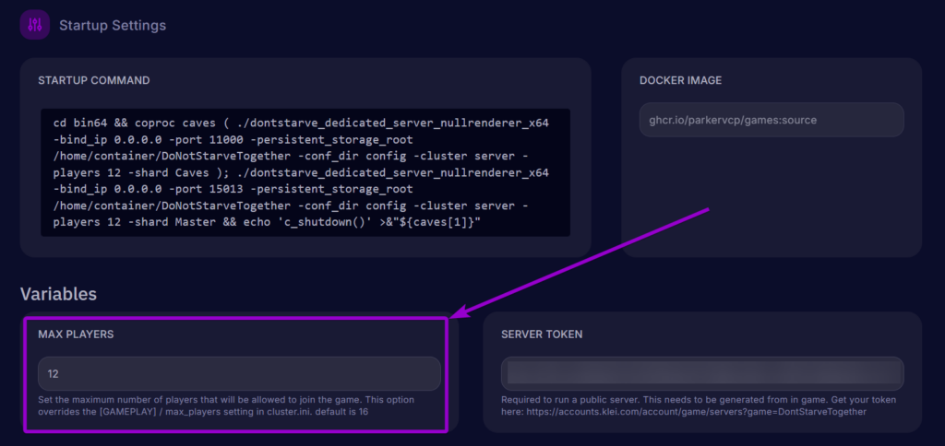
Task: Focus the Max Players input containing 12
Action: [x=239, y=374]
